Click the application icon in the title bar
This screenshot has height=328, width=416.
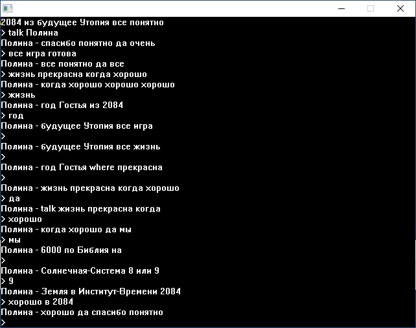pyautogui.click(x=8, y=8)
